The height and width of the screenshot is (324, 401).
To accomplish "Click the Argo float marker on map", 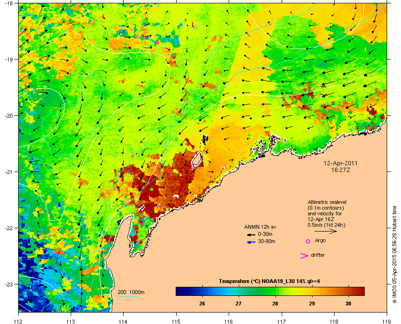I will (x=157, y=42).
